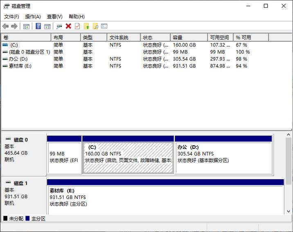Image resolution: width=293 pixels, height=232 pixels.
Task: Maximize the Disk Management window
Action: [266, 6]
